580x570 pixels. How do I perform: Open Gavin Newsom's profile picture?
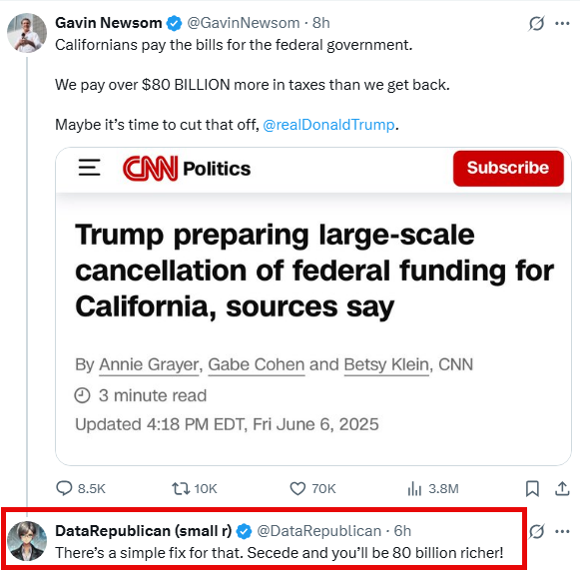click(27, 33)
